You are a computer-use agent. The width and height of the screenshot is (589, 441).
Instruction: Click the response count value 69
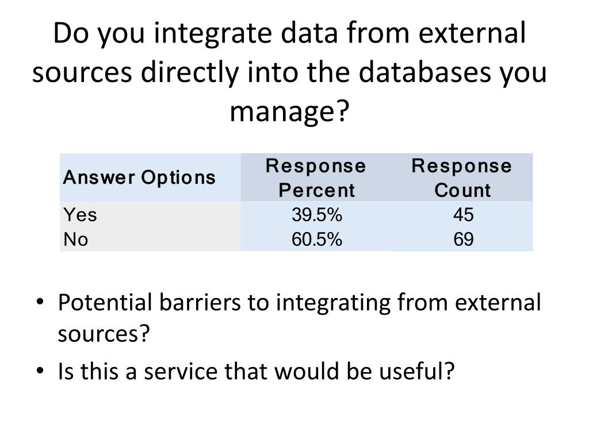click(463, 239)
